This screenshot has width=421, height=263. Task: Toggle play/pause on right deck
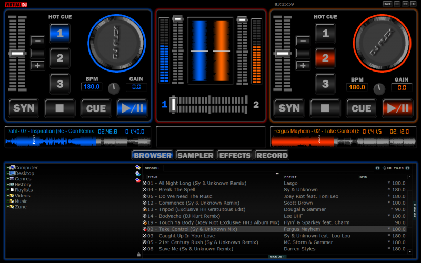[398, 108]
